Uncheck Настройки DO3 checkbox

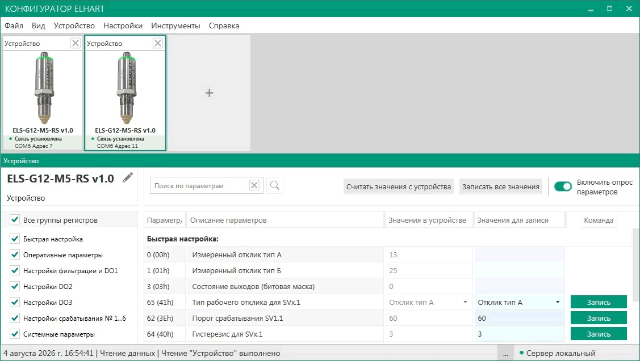15,302
